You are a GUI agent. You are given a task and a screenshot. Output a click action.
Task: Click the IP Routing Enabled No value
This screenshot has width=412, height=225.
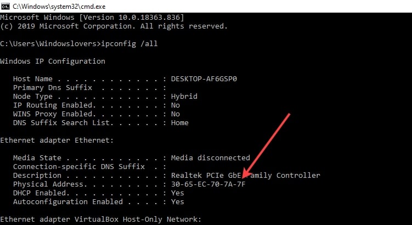(176, 105)
